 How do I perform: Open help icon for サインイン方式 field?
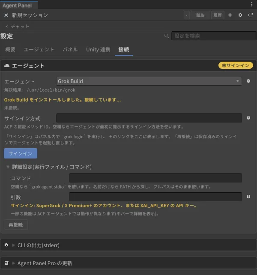pos(248,118)
